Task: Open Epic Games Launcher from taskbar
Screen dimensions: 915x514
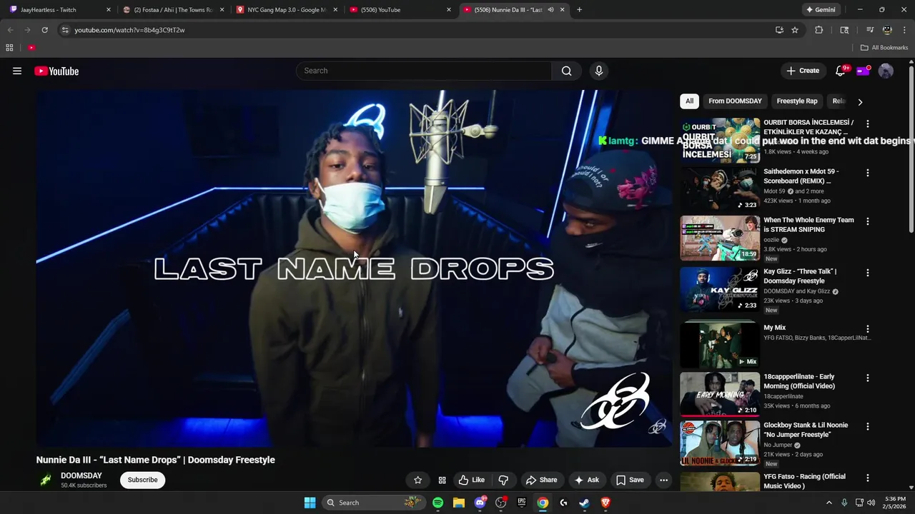Action: tap(522, 503)
